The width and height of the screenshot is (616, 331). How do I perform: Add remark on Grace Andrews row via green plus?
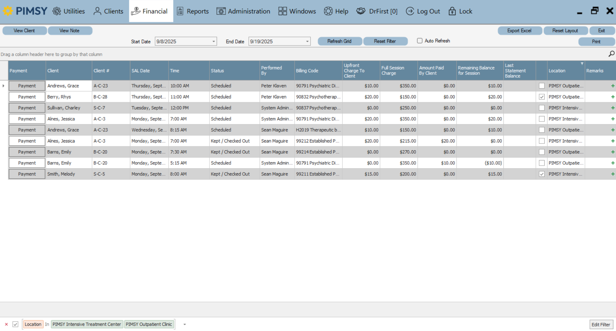click(x=612, y=86)
